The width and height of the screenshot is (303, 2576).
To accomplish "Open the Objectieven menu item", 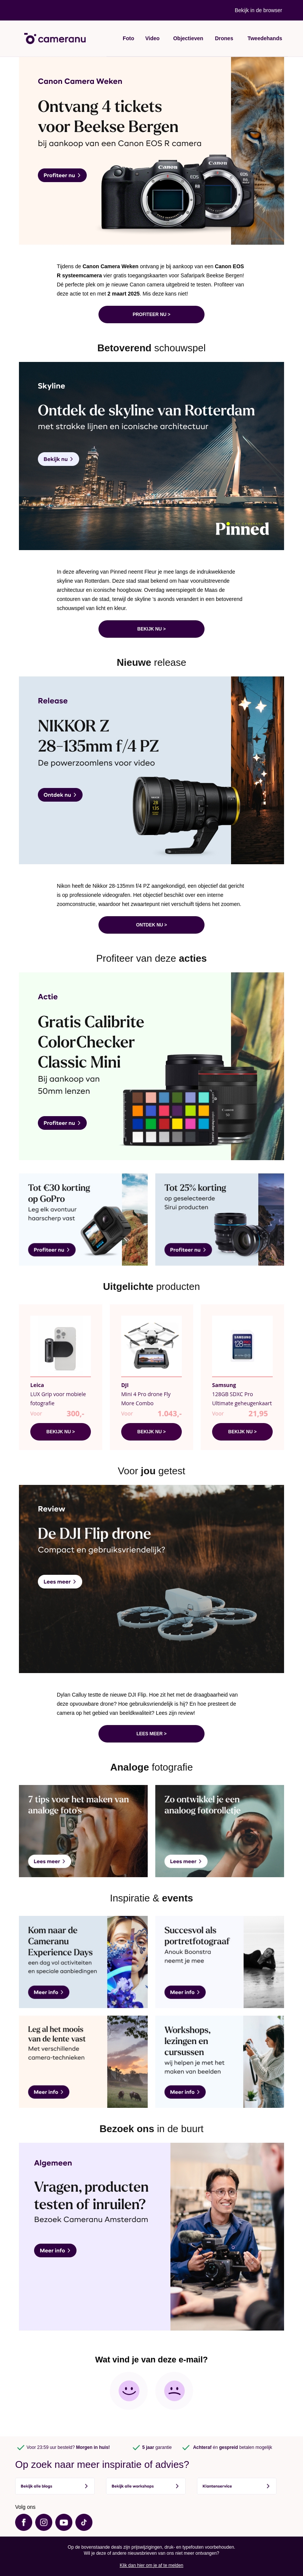I will [x=188, y=38].
